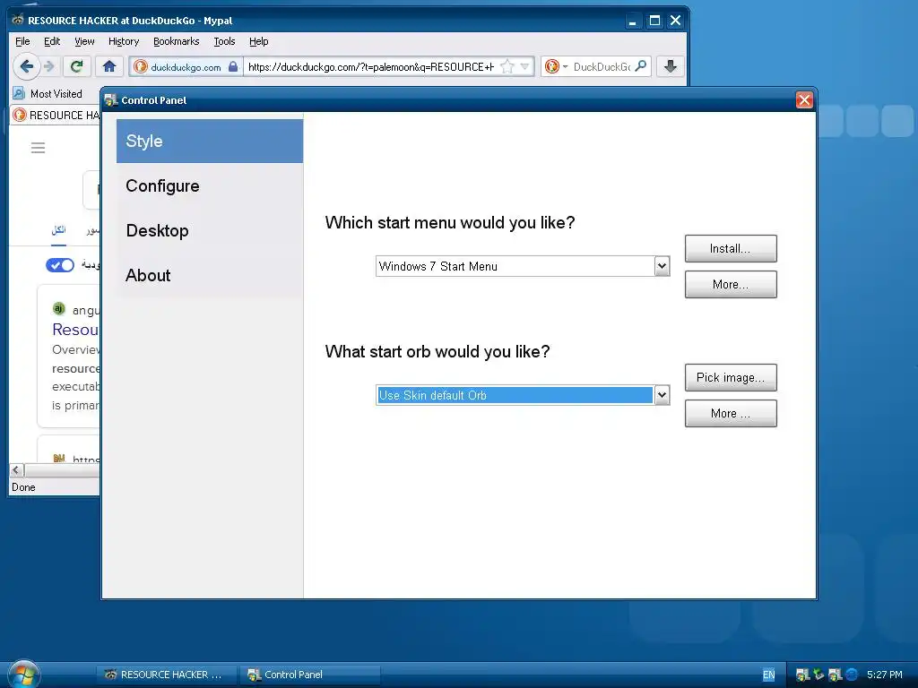Viewport: 918px width, 688px height.
Task: Click the Most Visited bookmark folder
Action: [x=48, y=93]
